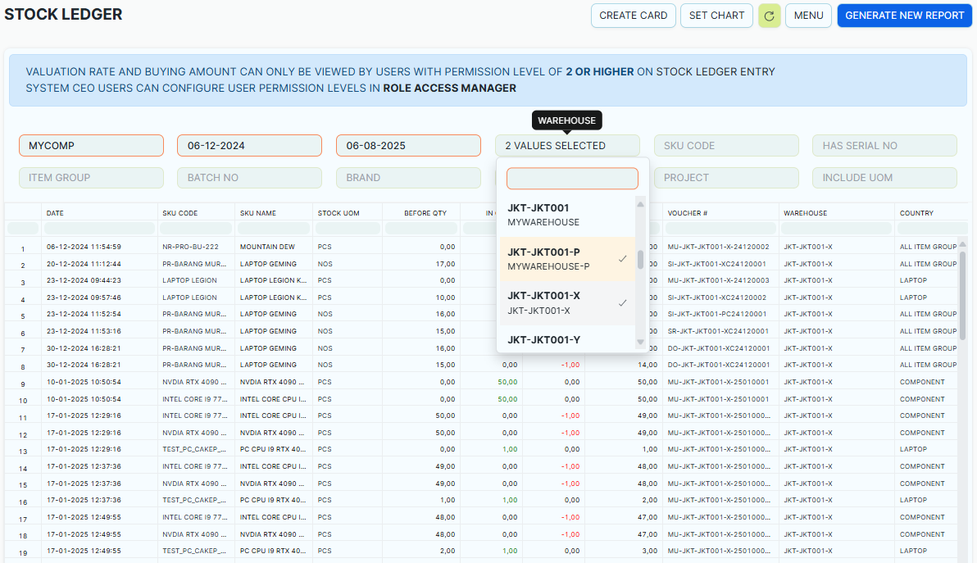Click the warehouse dropdown list scrollbar thumb
Image resolution: width=977 pixels, height=563 pixels.
[640, 259]
